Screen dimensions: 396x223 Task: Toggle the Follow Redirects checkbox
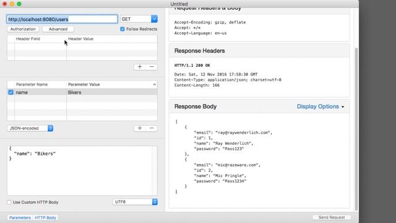point(123,29)
